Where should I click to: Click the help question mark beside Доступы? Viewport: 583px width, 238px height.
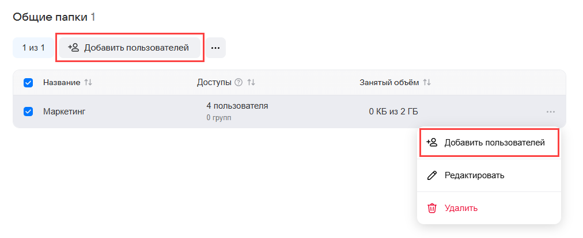[x=238, y=83]
